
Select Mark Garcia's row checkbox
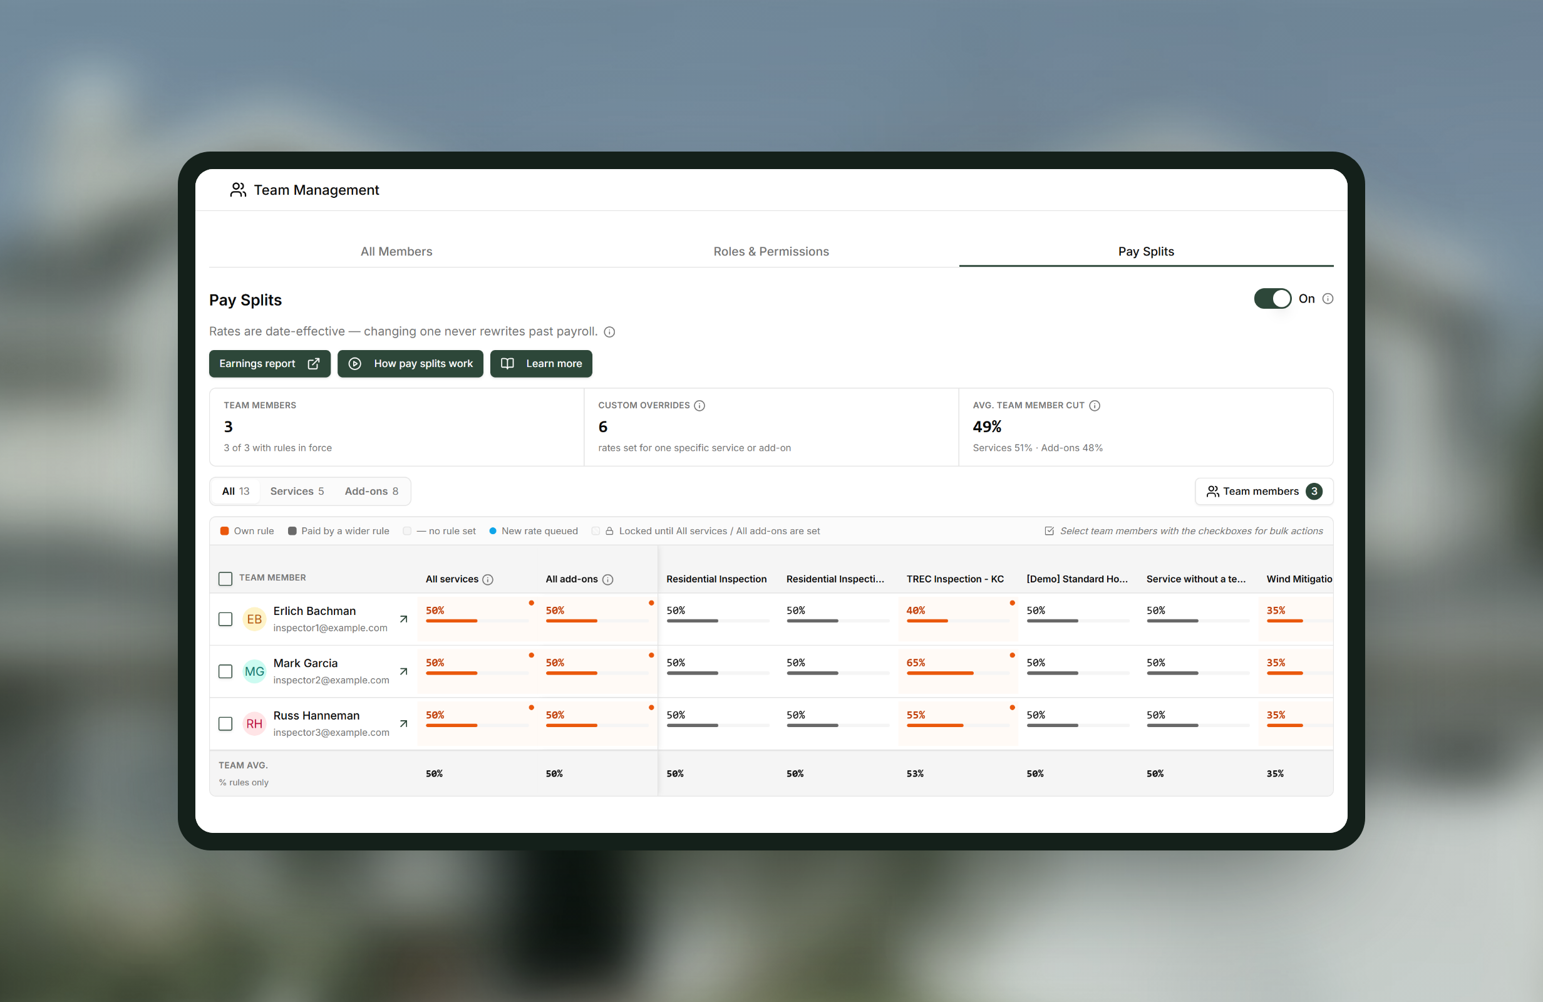pos(225,671)
